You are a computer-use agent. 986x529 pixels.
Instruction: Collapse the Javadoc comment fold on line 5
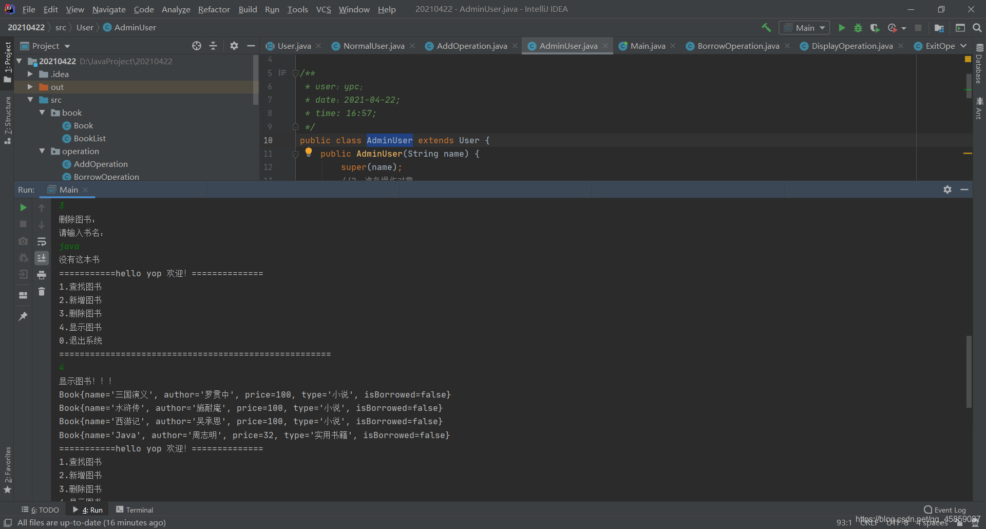tap(295, 73)
